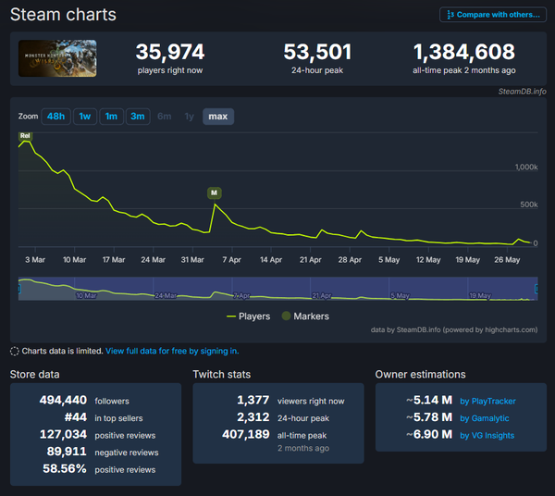Set chart zoom to 48h

pyautogui.click(x=55, y=117)
